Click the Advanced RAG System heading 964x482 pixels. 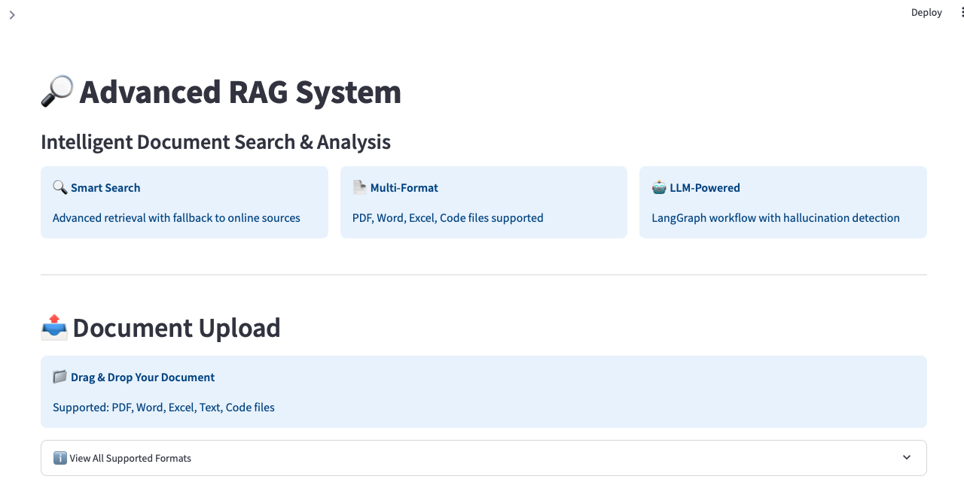tap(239, 92)
